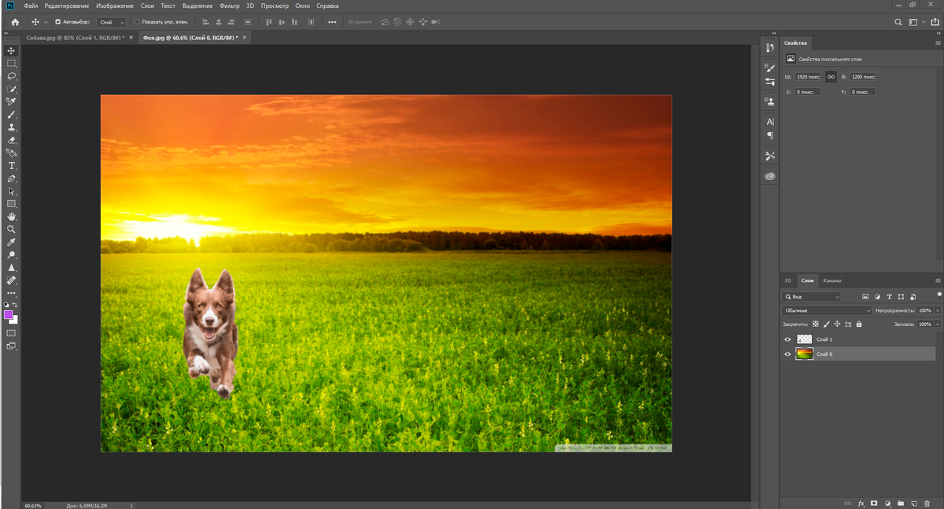
Task: Toggle the Автовыбор checkbox
Action: [57, 22]
